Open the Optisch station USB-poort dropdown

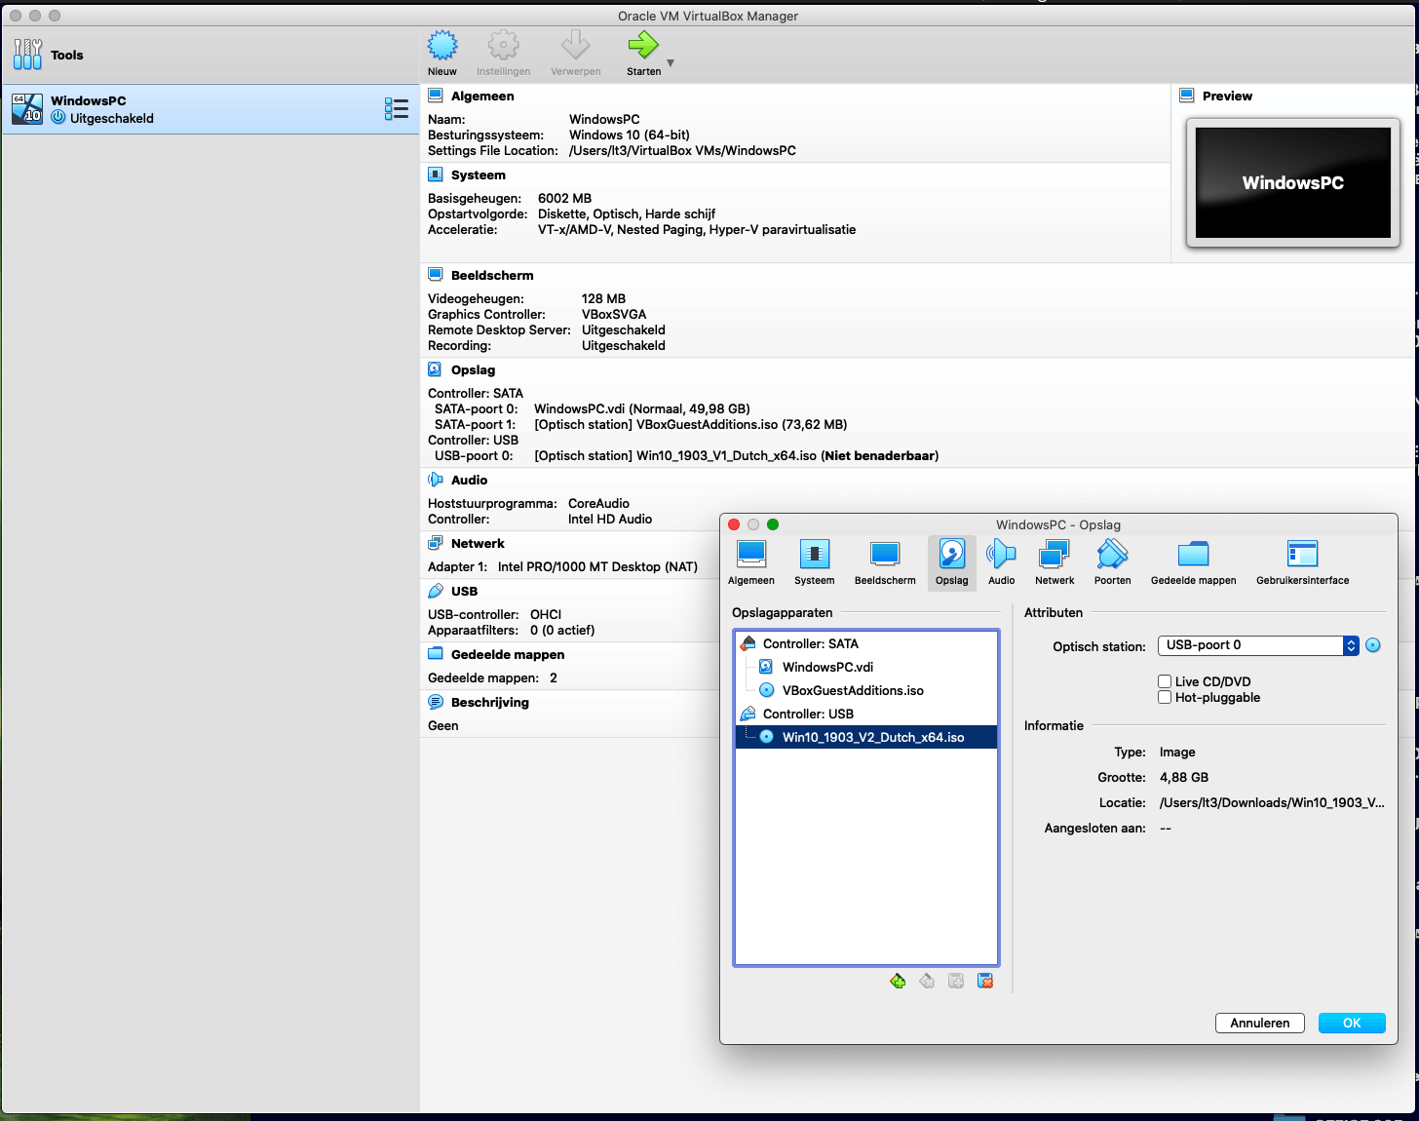click(x=1257, y=645)
